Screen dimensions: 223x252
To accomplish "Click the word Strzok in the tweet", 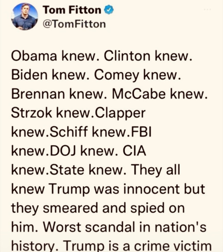I will point(31,113).
